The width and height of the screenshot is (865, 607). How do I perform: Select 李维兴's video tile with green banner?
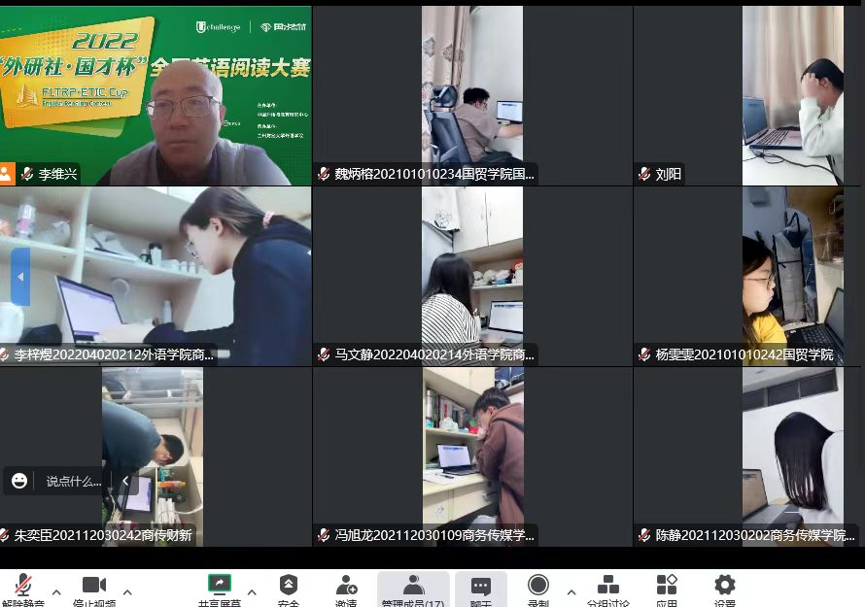[x=156, y=95]
